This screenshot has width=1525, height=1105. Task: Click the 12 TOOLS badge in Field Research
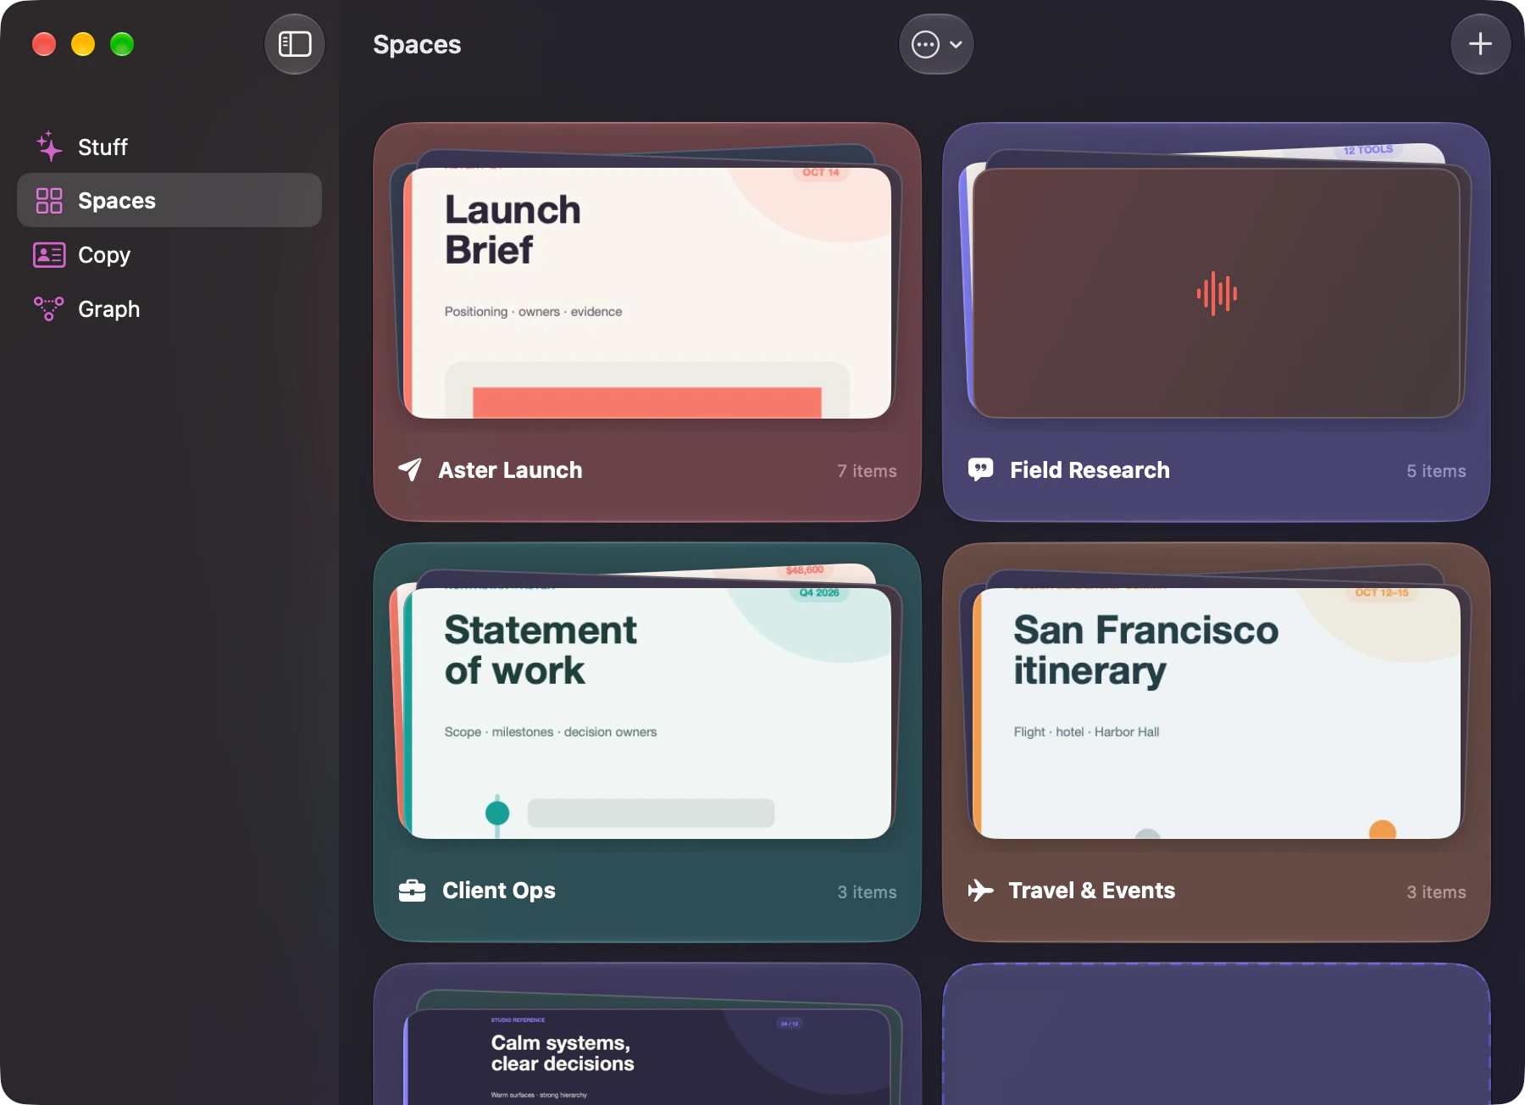(1368, 150)
